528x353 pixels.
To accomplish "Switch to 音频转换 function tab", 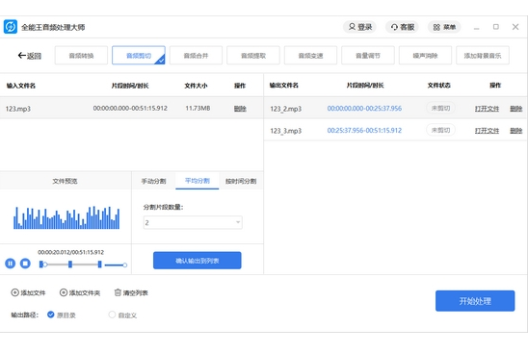I will 81,56.
